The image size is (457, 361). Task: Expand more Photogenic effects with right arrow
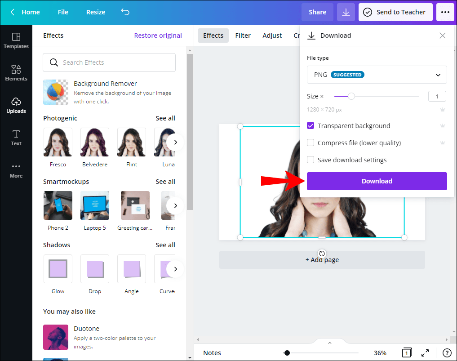pos(175,142)
